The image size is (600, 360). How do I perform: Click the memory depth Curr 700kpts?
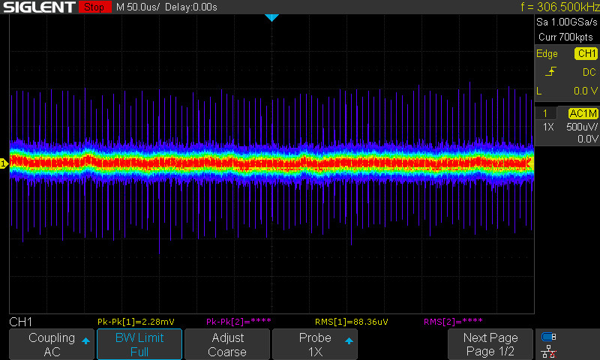(x=565, y=37)
